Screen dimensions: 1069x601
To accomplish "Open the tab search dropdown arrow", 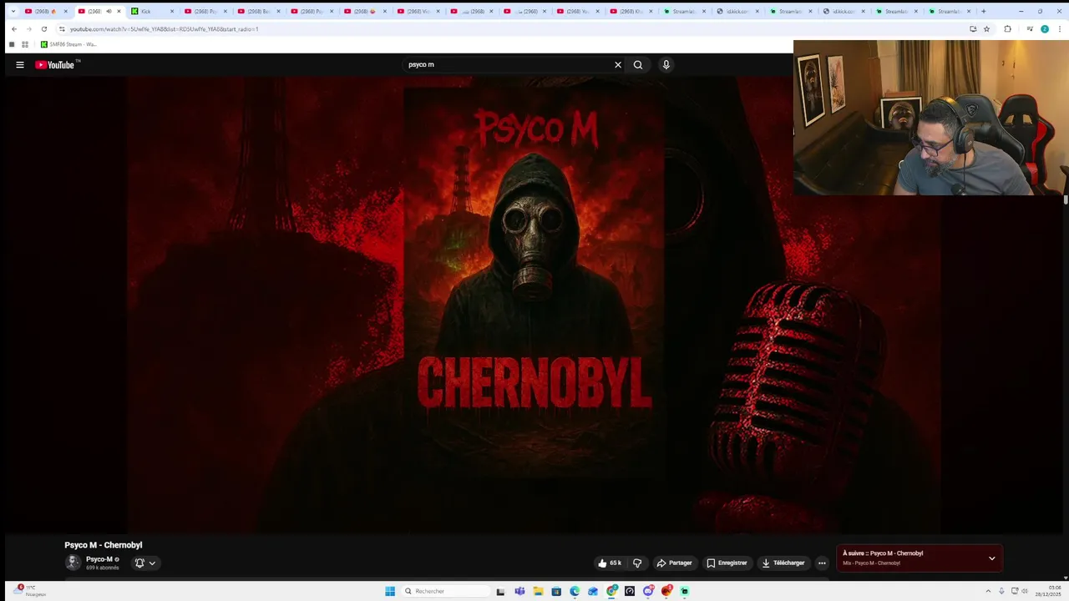I will [13, 12].
